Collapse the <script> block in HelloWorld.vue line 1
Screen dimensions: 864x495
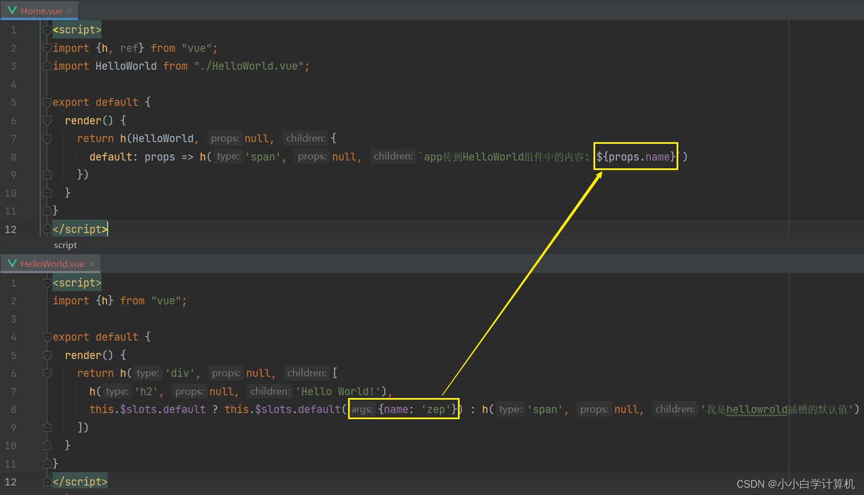pos(47,283)
